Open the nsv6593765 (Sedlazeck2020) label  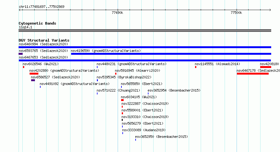[43, 51]
